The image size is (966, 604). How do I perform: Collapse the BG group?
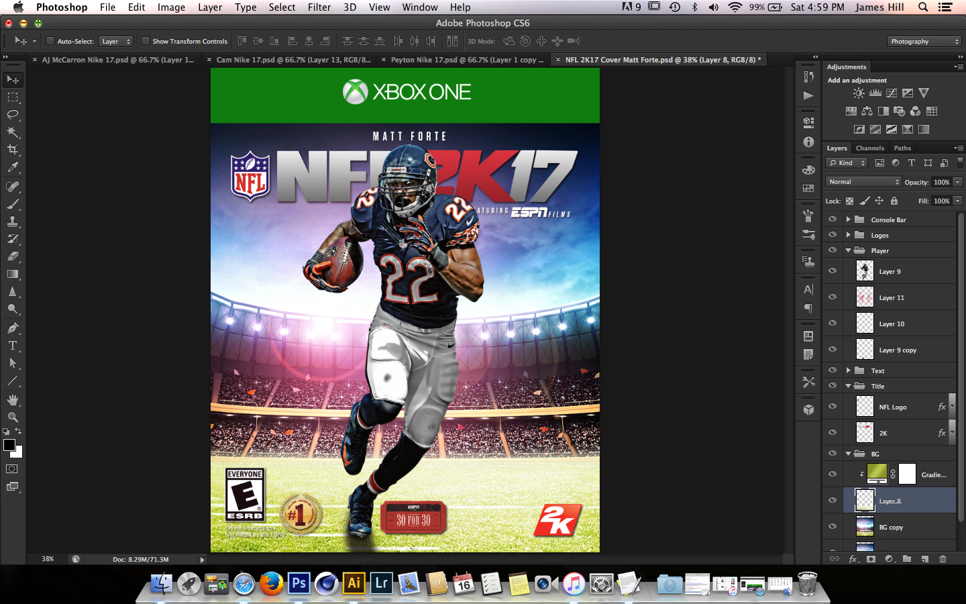tap(848, 454)
